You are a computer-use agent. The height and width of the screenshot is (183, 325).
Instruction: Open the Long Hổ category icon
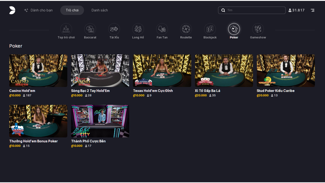(138, 29)
